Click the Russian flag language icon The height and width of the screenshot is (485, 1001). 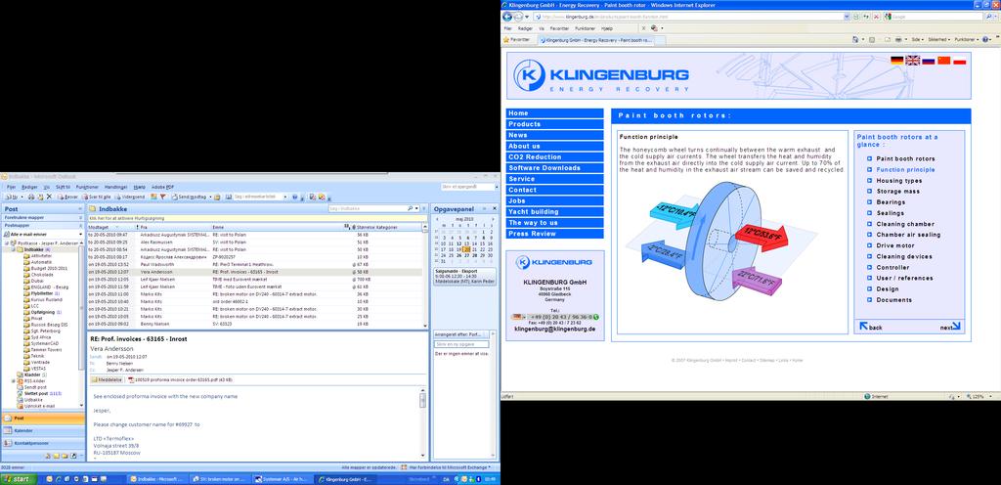[x=929, y=60]
